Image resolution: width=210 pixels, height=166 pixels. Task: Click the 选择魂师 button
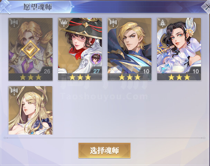pos(104,150)
